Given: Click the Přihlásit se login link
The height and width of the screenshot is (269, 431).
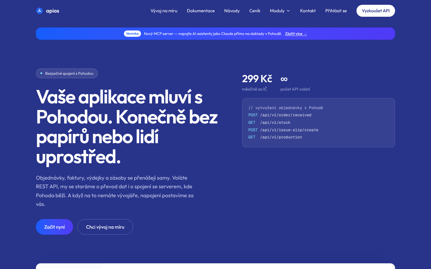Looking at the screenshot, I should pos(336,11).
